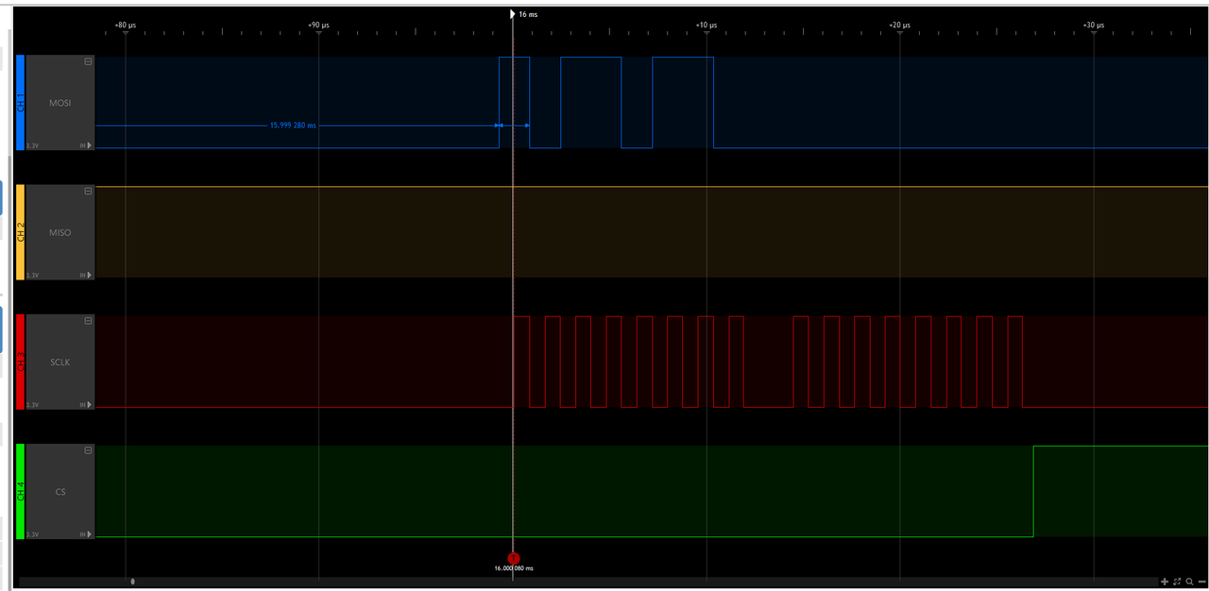The width and height of the screenshot is (1209, 591).
Task: Click the 3.3V threshold on SCLK channel
Action: coord(32,404)
